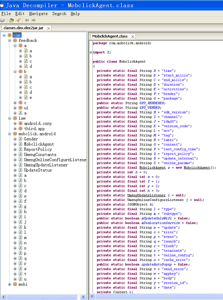Click the Gender class file icon
This screenshot has width=223, height=300.
click(x=20, y=139)
